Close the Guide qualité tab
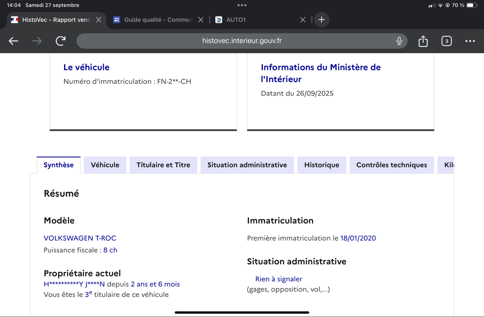Image resolution: width=484 pixels, height=317 pixels. click(x=201, y=20)
